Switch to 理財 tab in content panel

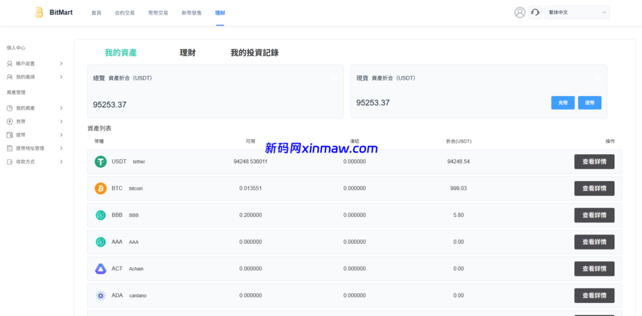click(x=187, y=53)
